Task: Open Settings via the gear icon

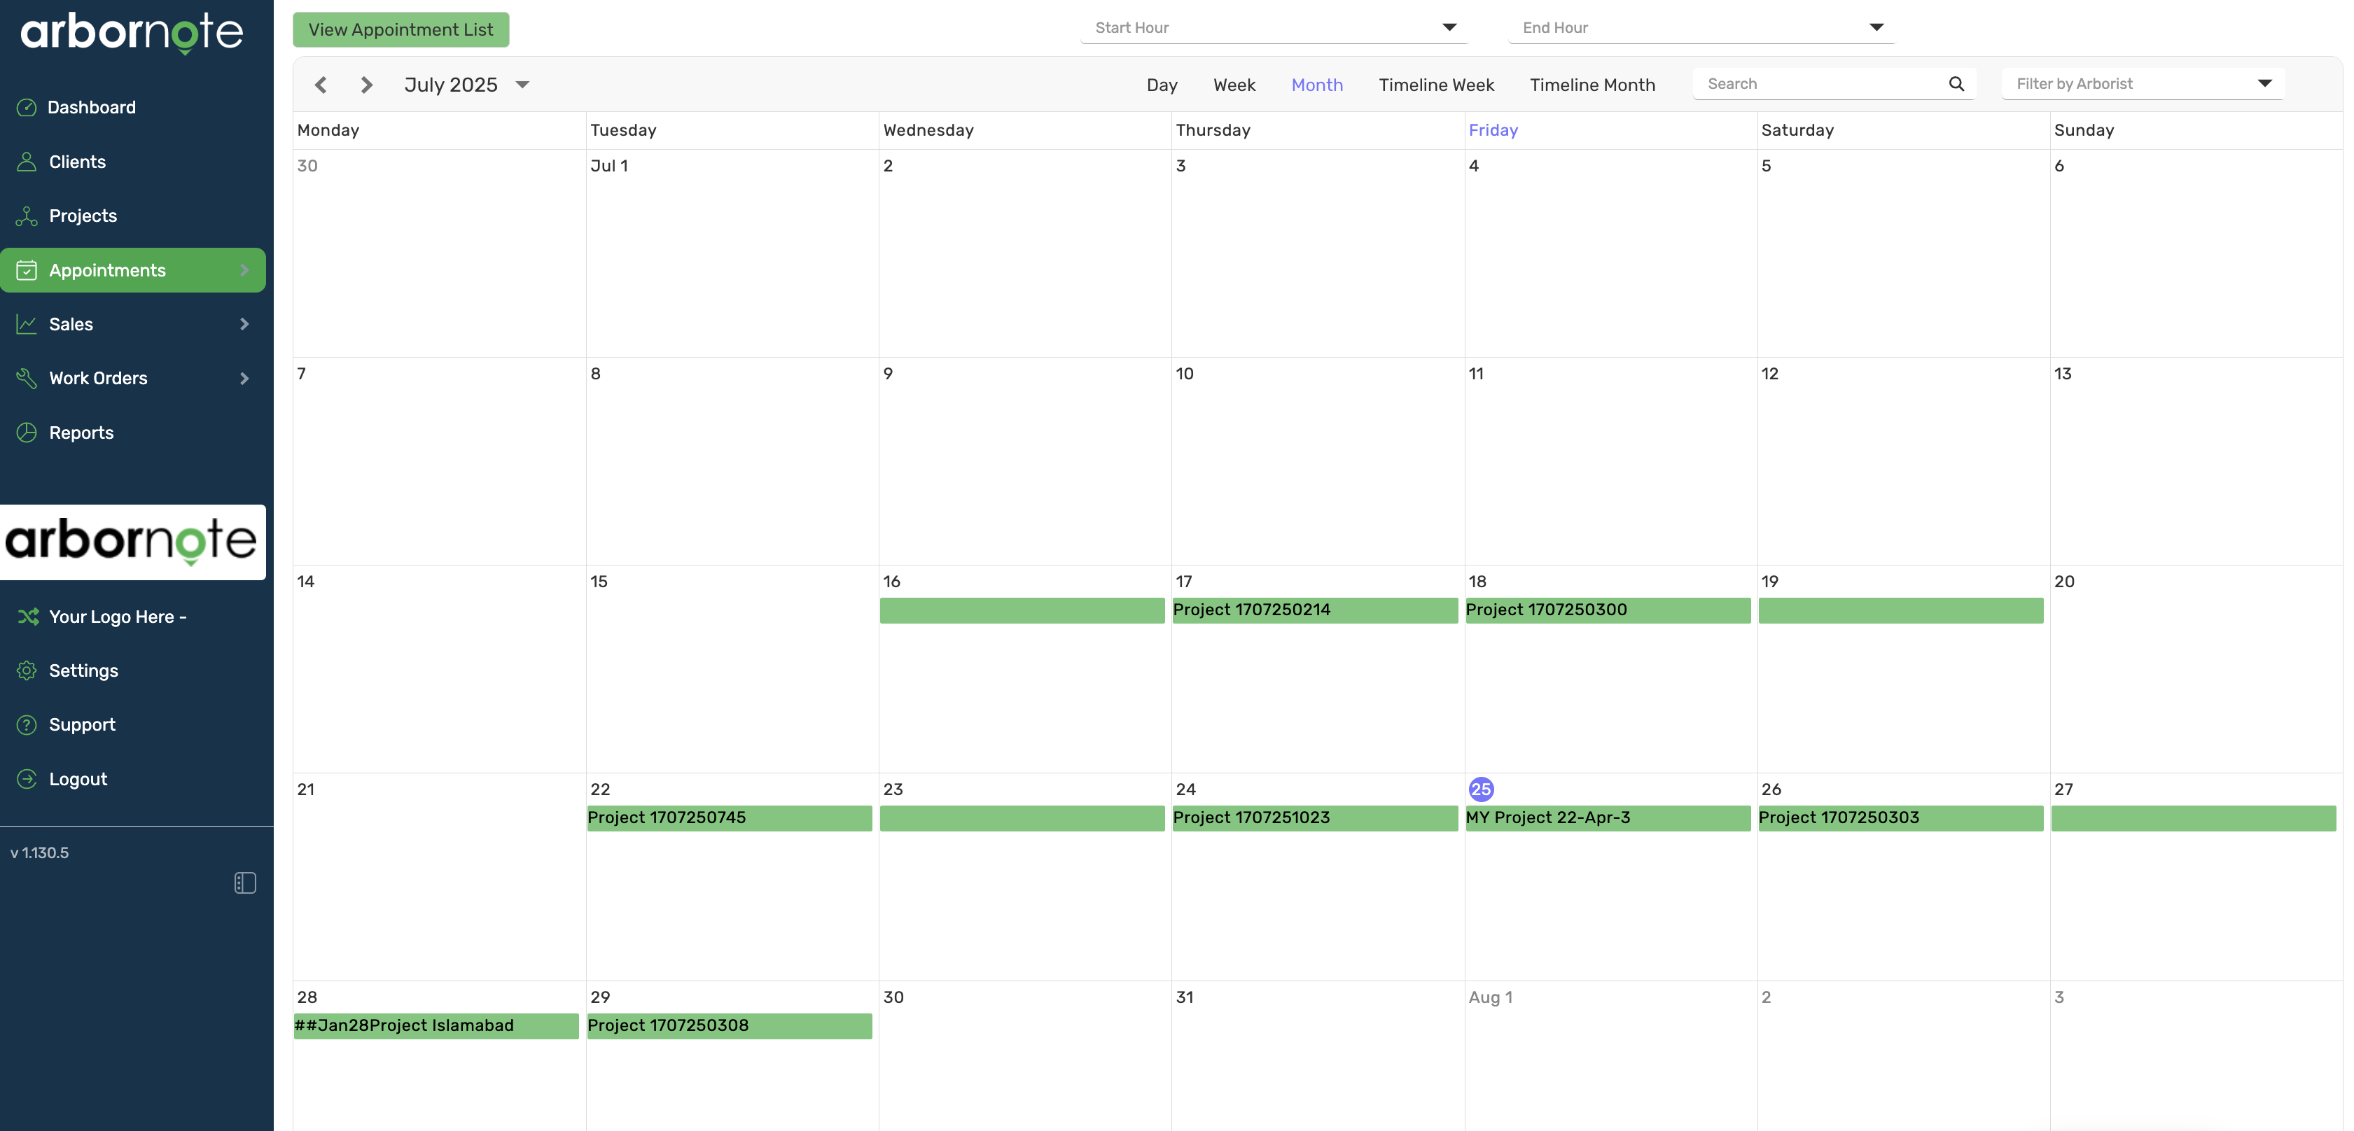Action: pyautogui.click(x=27, y=670)
